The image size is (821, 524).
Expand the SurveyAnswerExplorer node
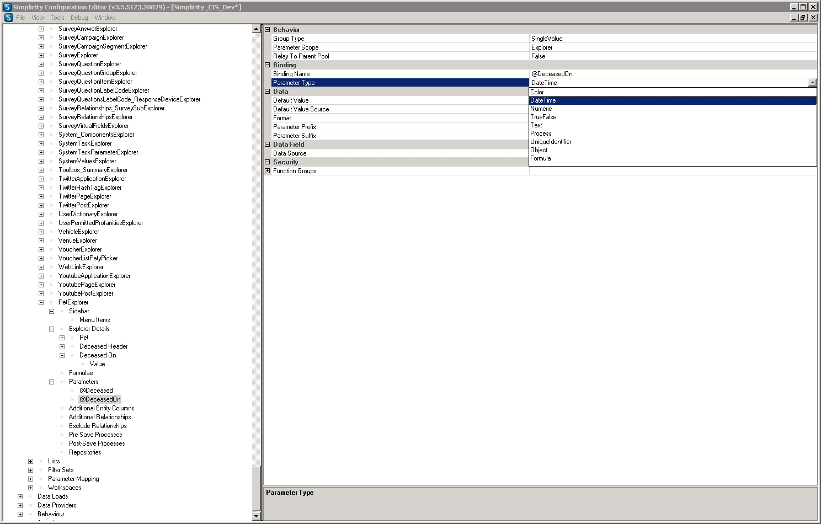pyautogui.click(x=41, y=29)
